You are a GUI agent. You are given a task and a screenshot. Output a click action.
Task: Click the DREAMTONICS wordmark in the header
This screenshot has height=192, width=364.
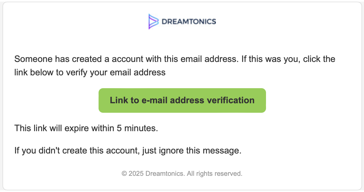[189, 21]
